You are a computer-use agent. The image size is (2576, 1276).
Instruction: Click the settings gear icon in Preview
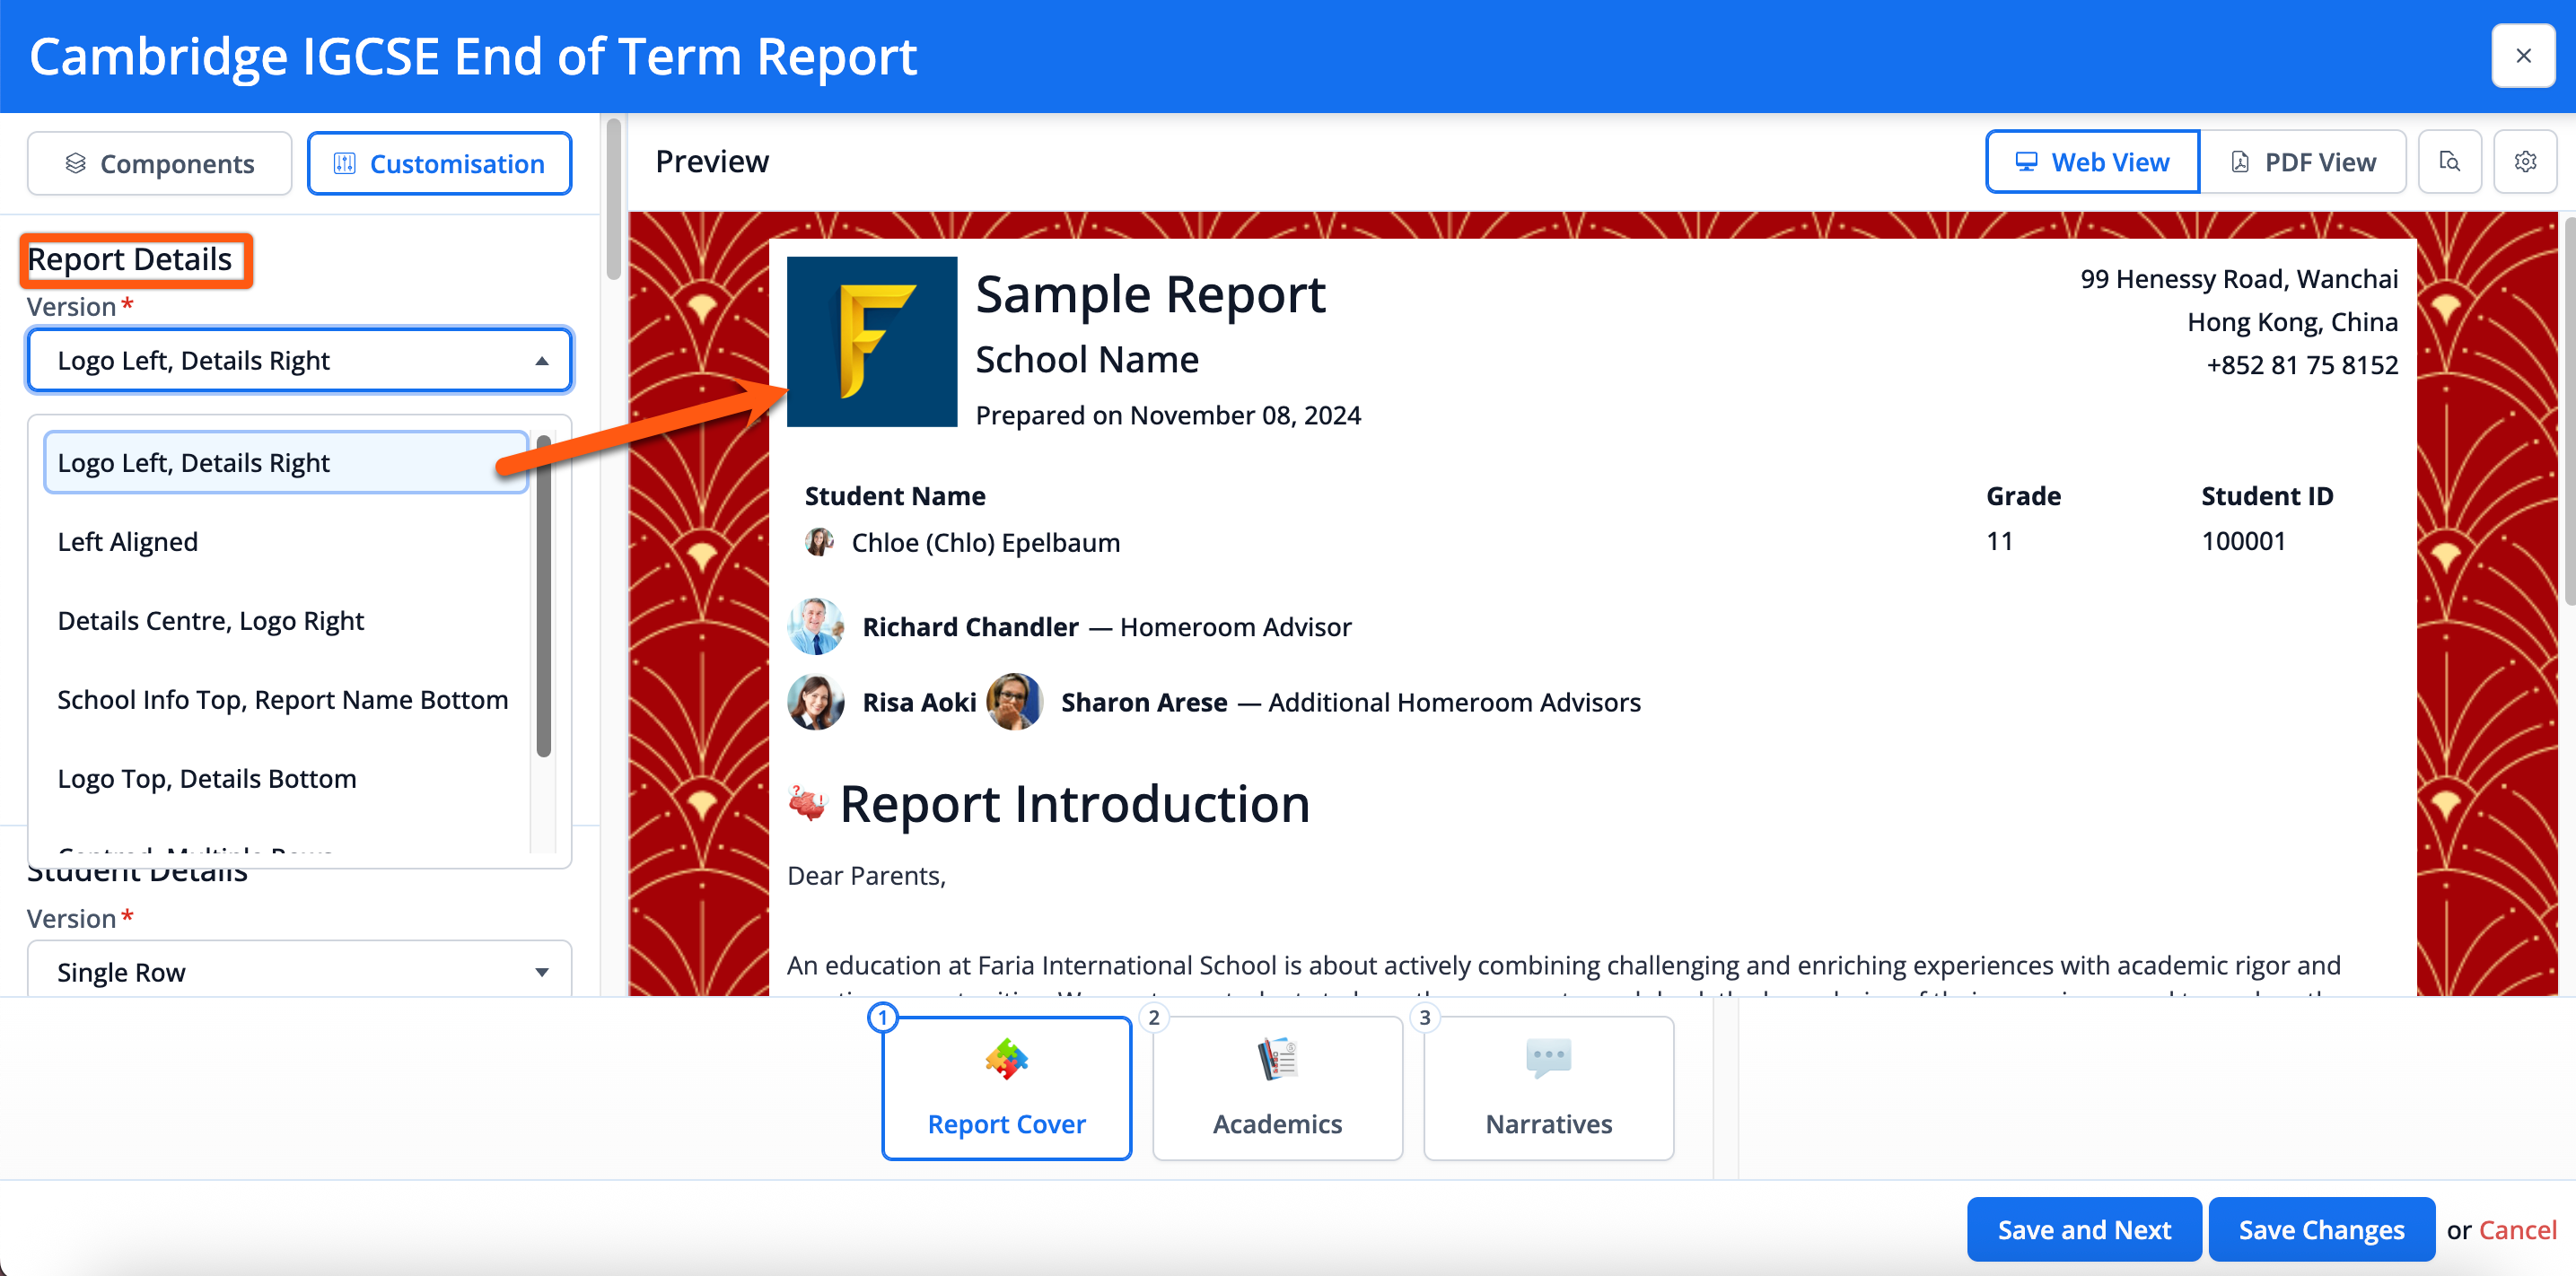pos(2524,162)
